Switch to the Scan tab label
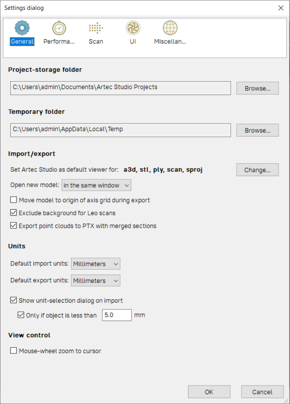 click(96, 42)
